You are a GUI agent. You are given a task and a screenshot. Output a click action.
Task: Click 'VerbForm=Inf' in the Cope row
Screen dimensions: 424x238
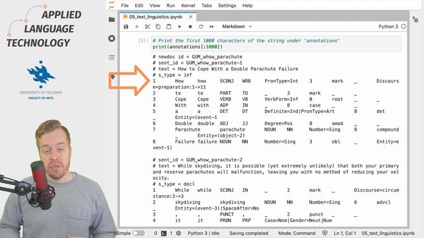click(281, 99)
